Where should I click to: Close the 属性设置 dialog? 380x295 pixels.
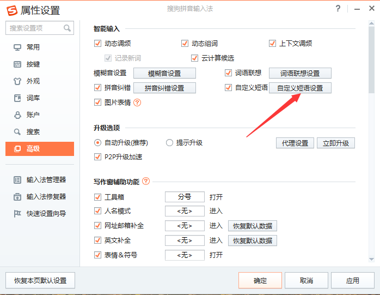[372, 9]
